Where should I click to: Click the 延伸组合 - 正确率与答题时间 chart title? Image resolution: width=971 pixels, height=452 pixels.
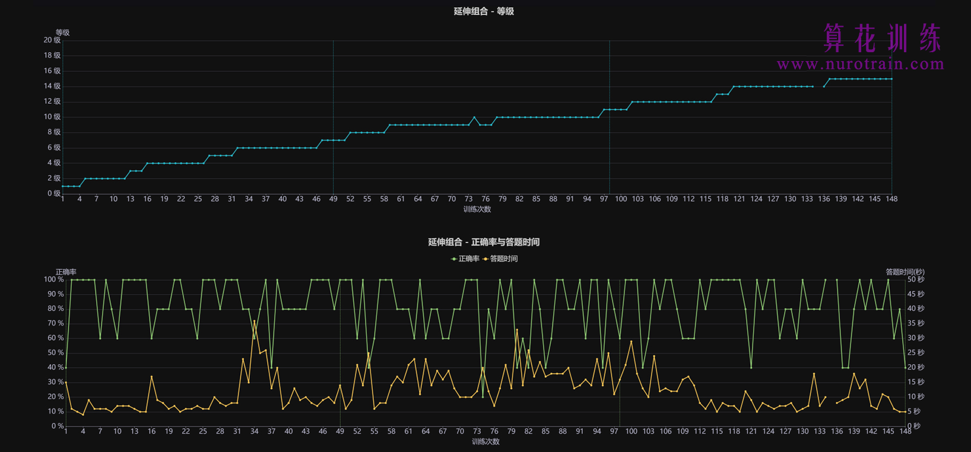point(484,242)
